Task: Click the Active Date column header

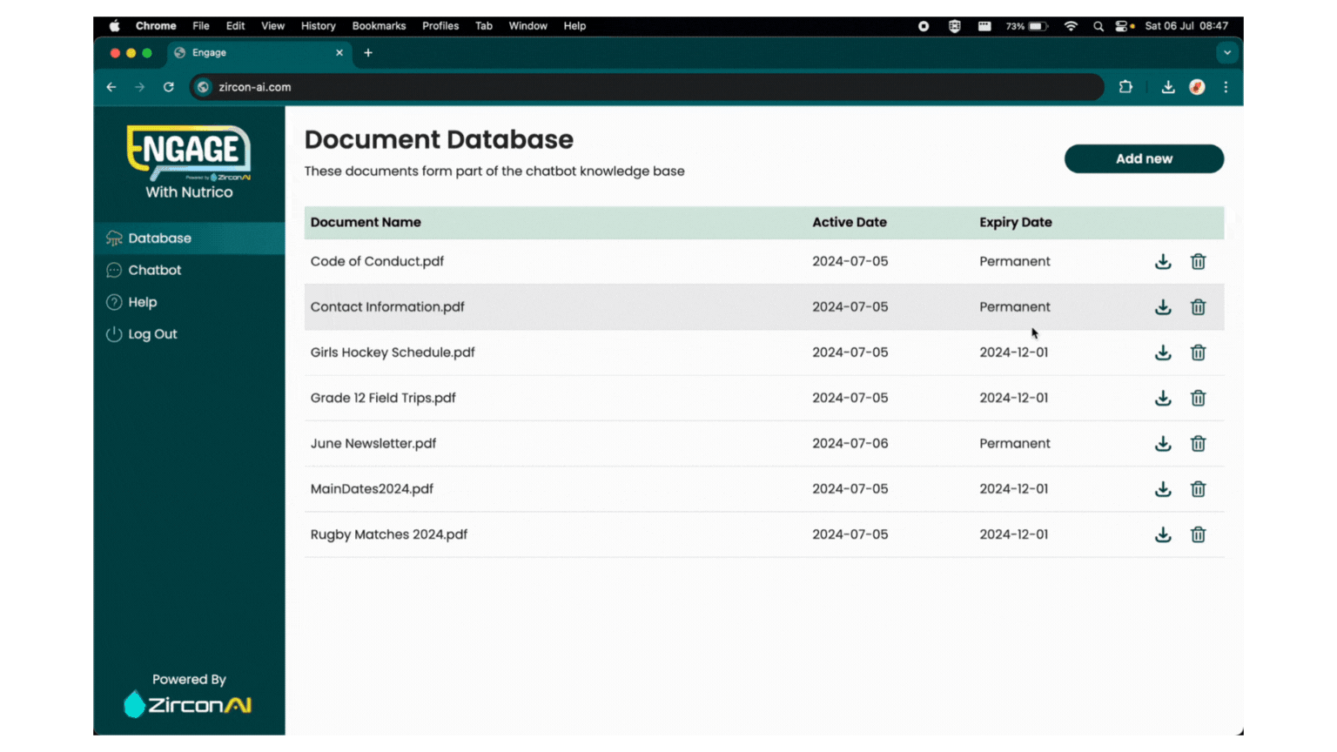Action: point(850,222)
